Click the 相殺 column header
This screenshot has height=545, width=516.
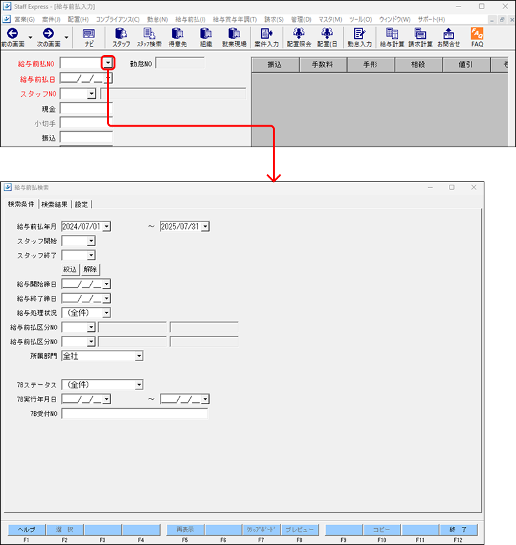coord(418,65)
